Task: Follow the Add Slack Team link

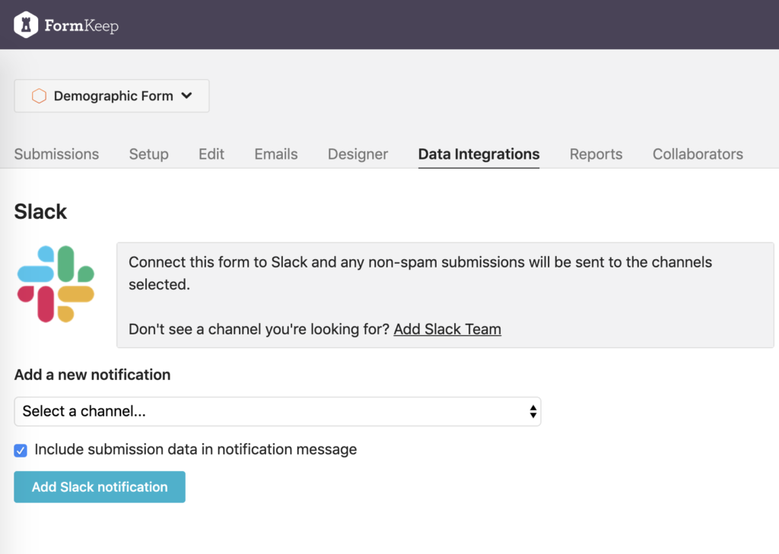Action: pyautogui.click(x=447, y=329)
